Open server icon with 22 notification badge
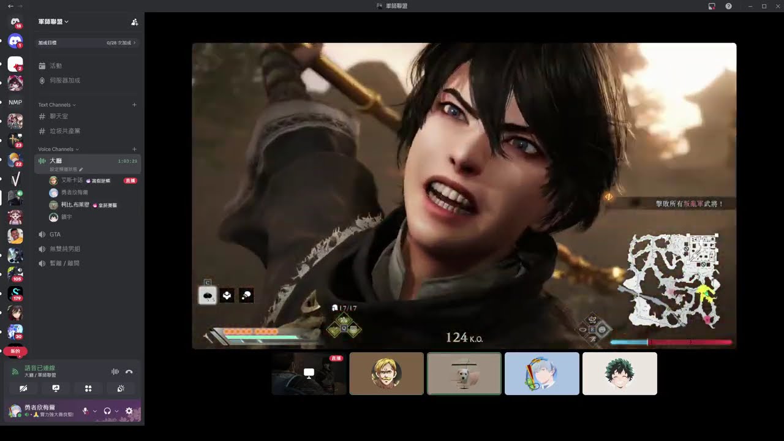 [15, 160]
